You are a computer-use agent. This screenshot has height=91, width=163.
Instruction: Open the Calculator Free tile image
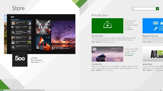tap(107, 54)
